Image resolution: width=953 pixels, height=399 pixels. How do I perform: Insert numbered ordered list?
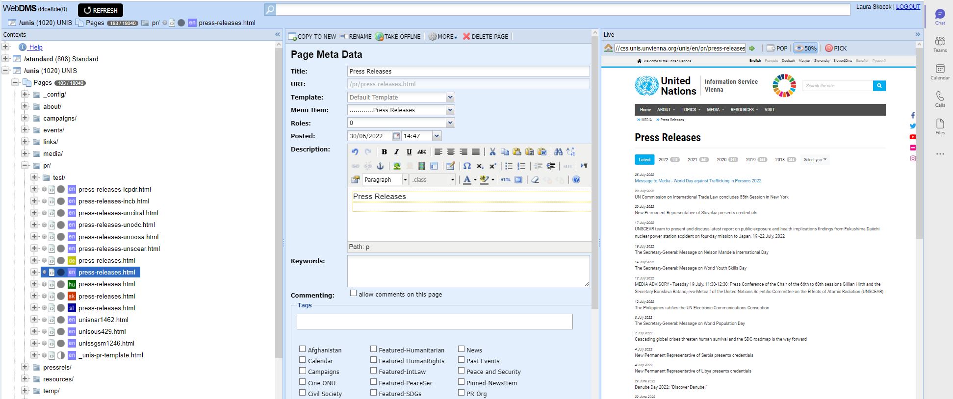tap(521, 166)
